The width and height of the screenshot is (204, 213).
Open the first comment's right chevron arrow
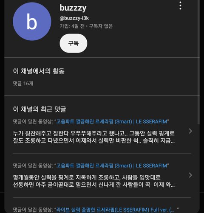[190, 131]
